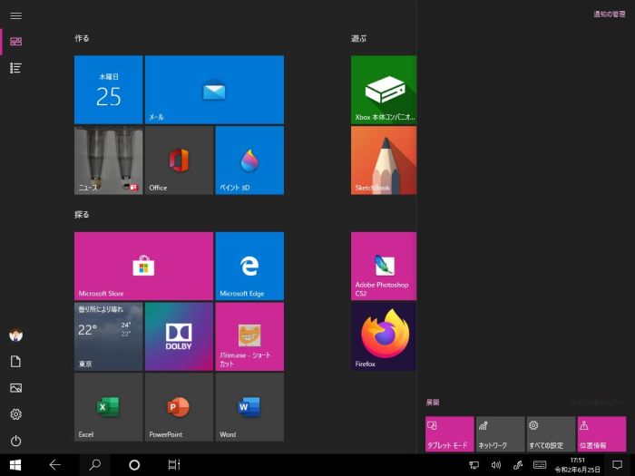
Task: Show the All apps list view
Action: click(x=15, y=68)
